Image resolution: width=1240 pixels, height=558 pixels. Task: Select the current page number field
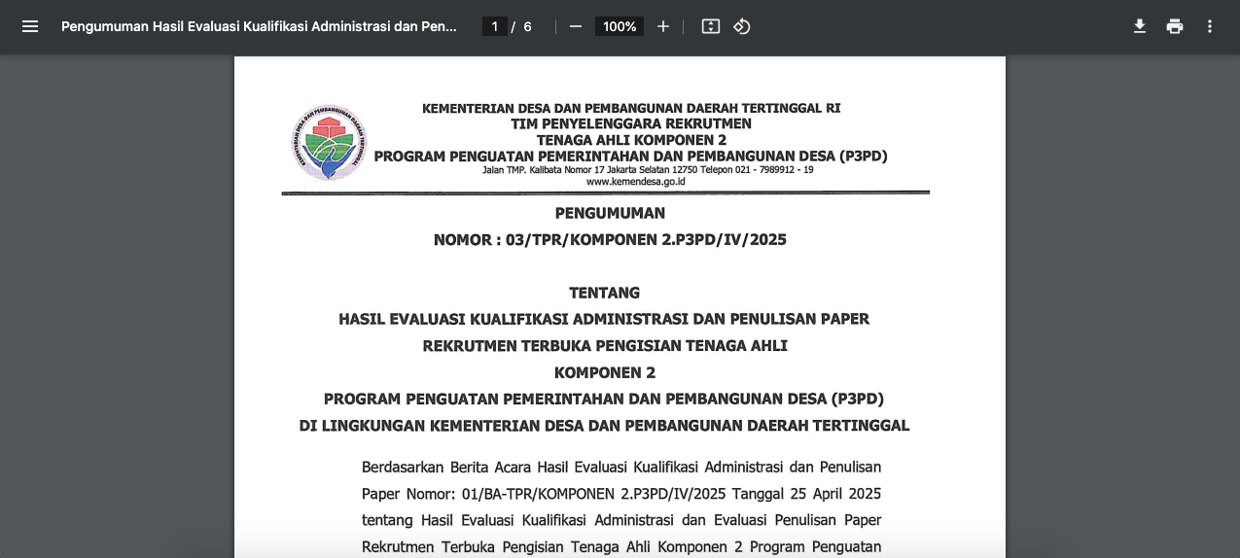(495, 26)
